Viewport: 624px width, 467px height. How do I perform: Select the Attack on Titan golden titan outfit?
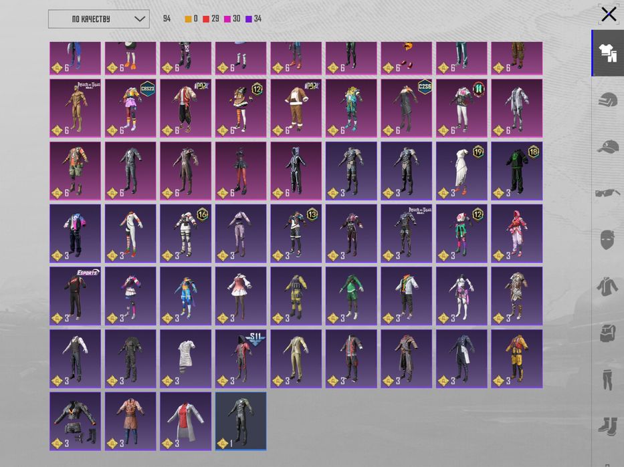click(x=75, y=108)
